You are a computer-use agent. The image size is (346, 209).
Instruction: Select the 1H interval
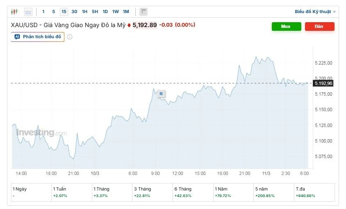pos(84,11)
